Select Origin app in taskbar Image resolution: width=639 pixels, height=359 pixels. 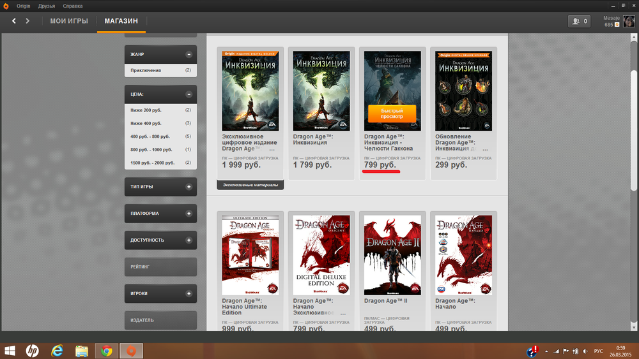(x=131, y=351)
